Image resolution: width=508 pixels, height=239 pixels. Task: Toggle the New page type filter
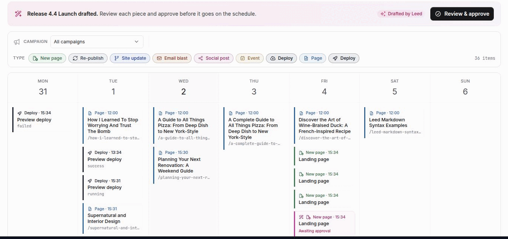47,58
